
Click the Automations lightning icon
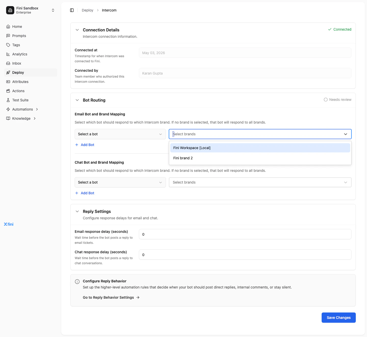point(8,109)
